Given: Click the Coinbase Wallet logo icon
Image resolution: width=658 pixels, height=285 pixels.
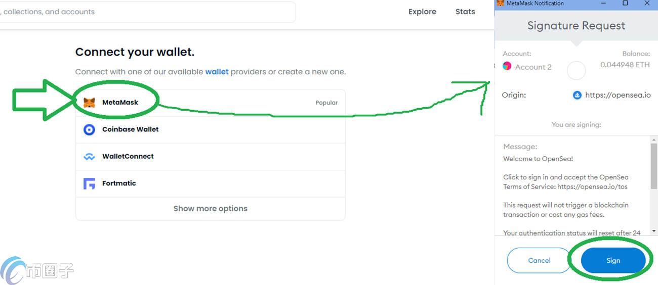Looking at the screenshot, I should [x=89, y=129].
